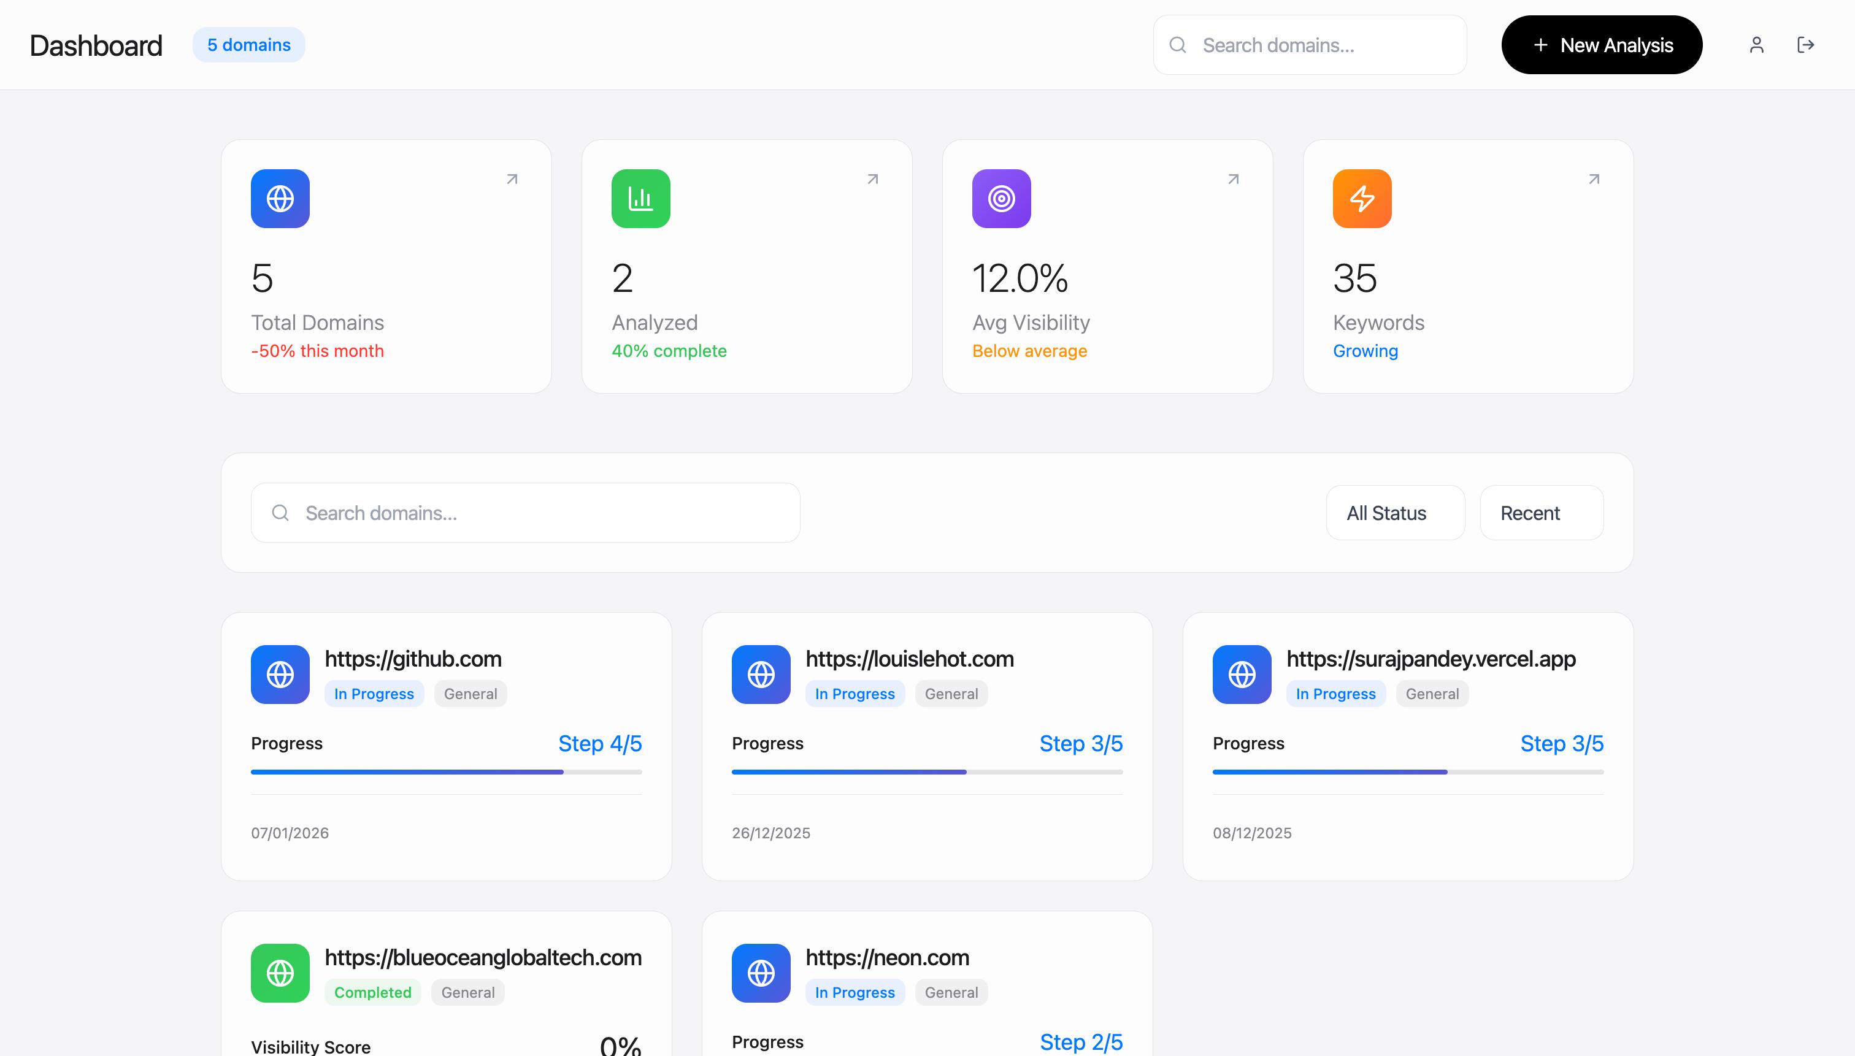Open the All Status filter dropdown
1855x1056 pixels.
(1394, 513)
